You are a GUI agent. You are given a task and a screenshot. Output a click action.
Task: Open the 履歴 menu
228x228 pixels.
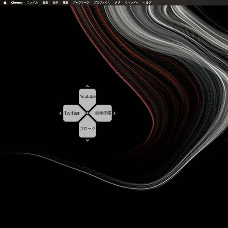coord(65,3)
